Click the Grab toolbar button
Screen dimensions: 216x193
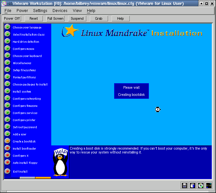click(x=99, y=18)
